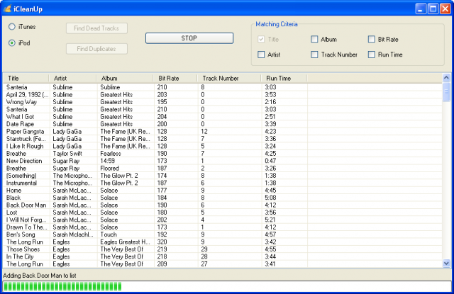This screenshot has width=454, height=294.
Task: Click the Find Dead Tracks button
Action: (x=96, y=28)
